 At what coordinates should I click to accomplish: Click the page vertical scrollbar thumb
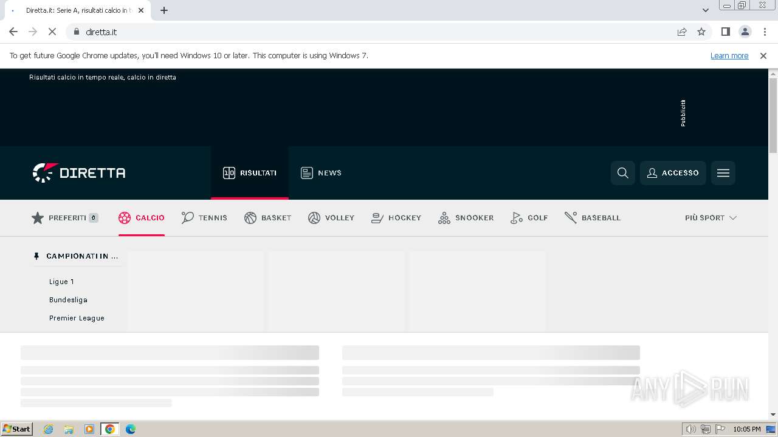773,115
